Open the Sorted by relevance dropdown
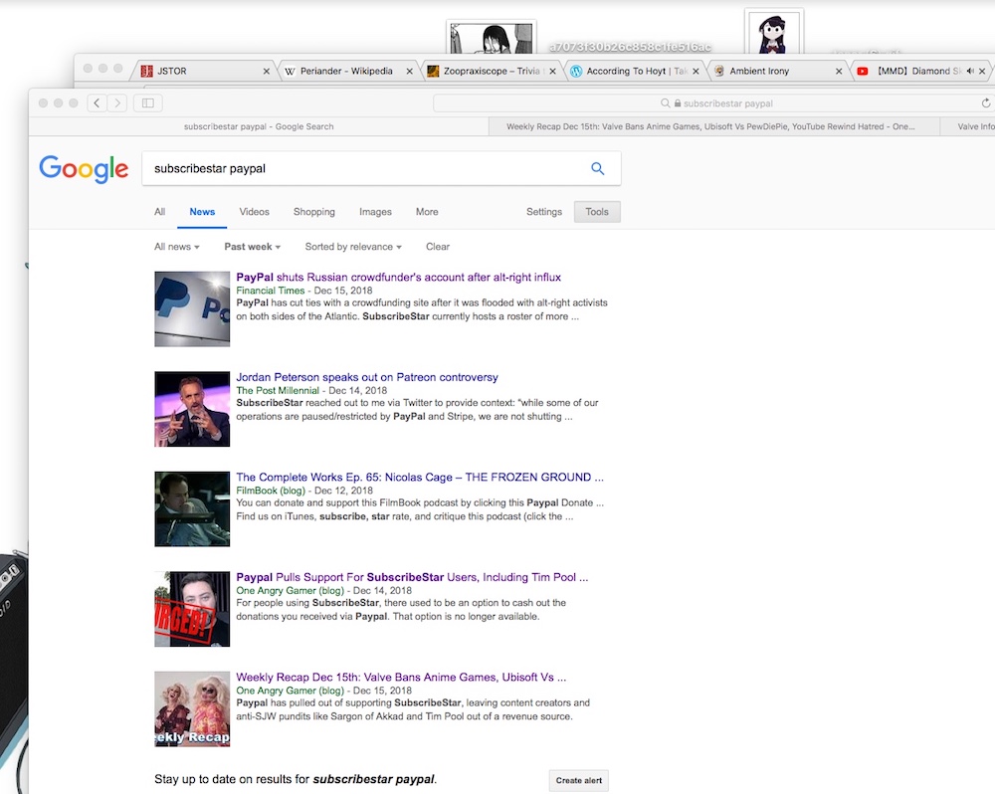The width and height of the screenshot is (995, 794). click(x=353, y=247)
